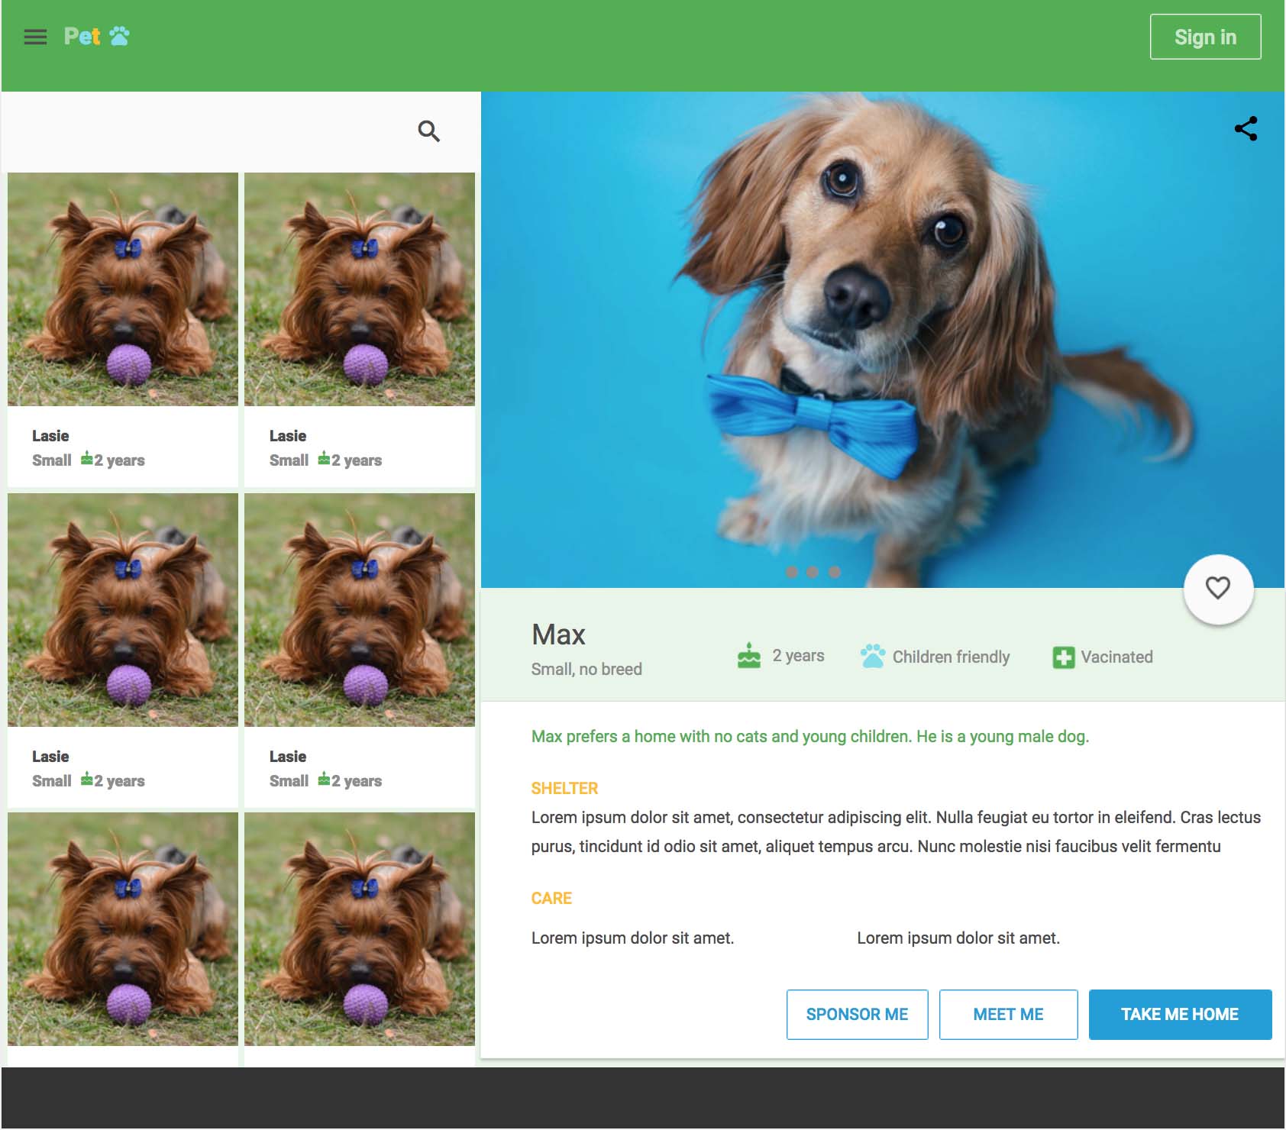Click the blue paw Children friendly icon

point(872,656)
